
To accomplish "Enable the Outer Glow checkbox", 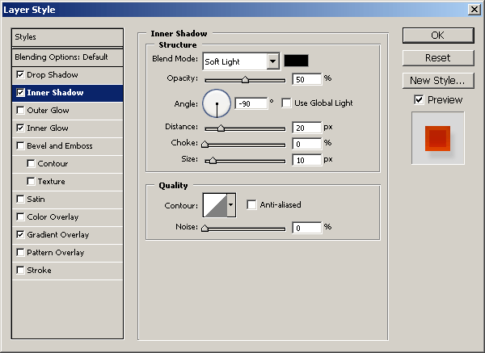I will (20, 110).
